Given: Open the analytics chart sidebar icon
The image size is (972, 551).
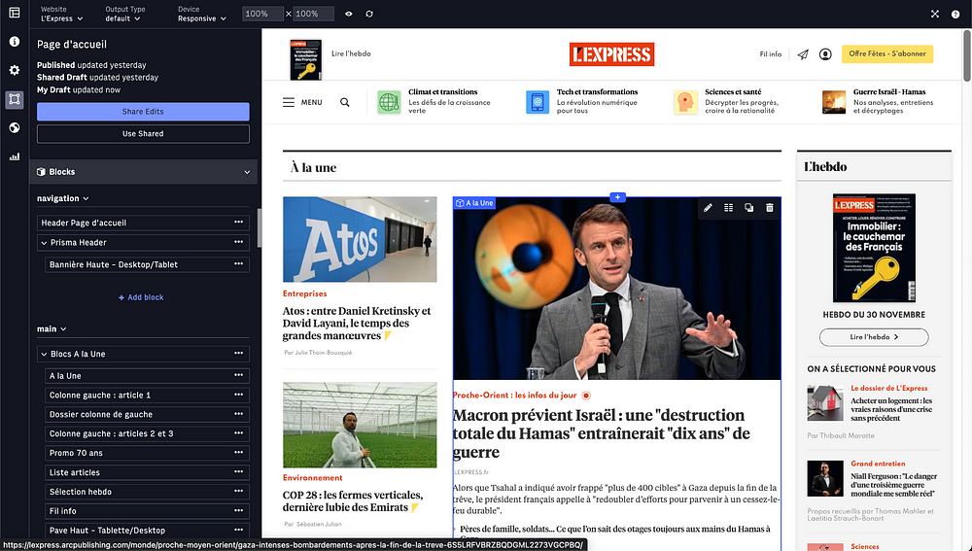Looking at the screenshot, I should coord(15,156).
